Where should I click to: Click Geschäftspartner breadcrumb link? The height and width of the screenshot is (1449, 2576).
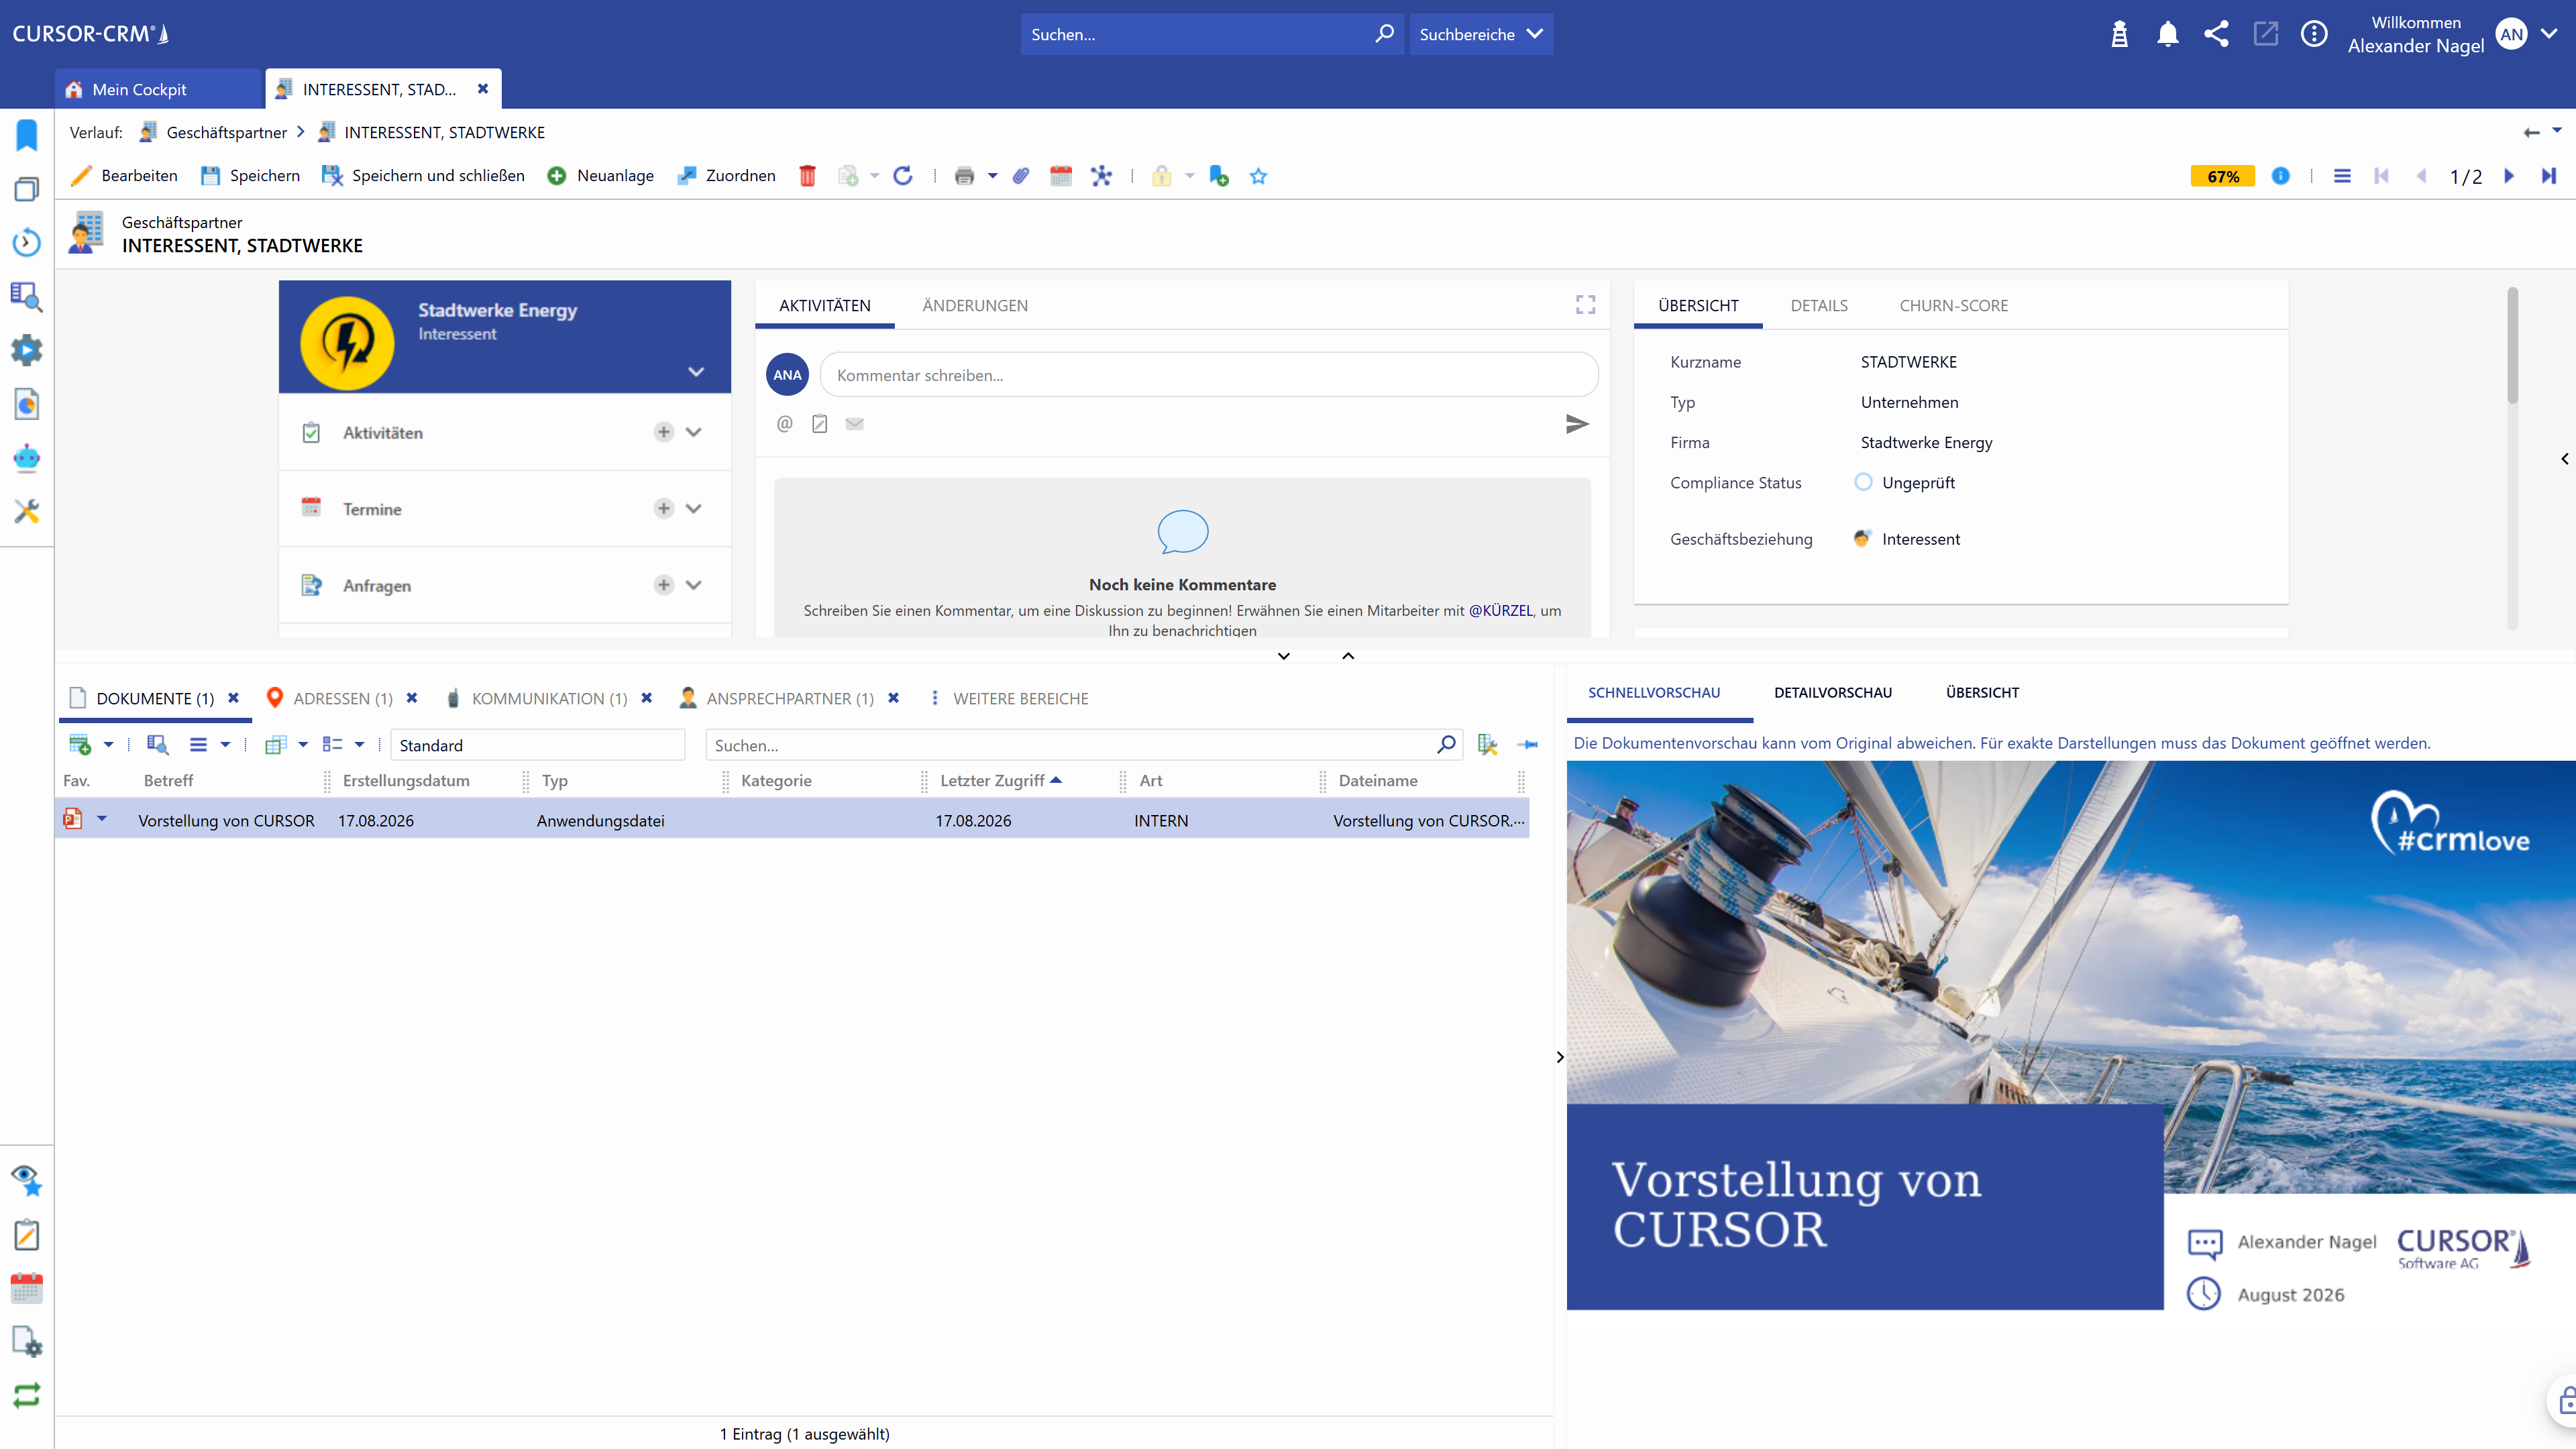226,133
